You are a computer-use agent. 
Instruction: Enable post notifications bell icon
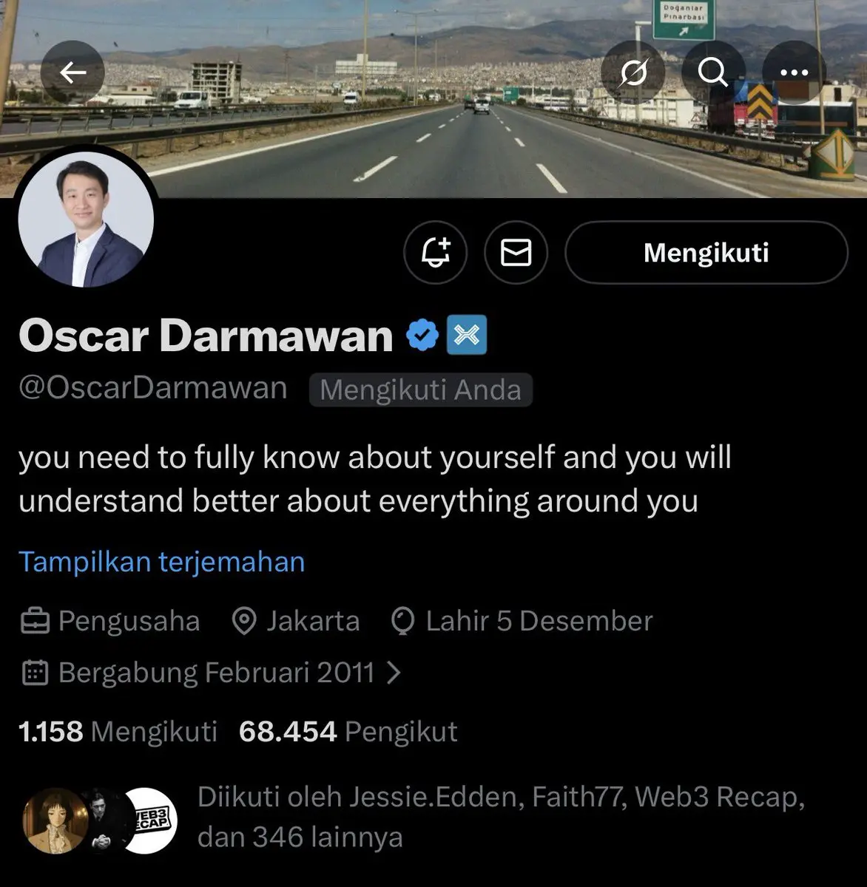coord(436,253)
